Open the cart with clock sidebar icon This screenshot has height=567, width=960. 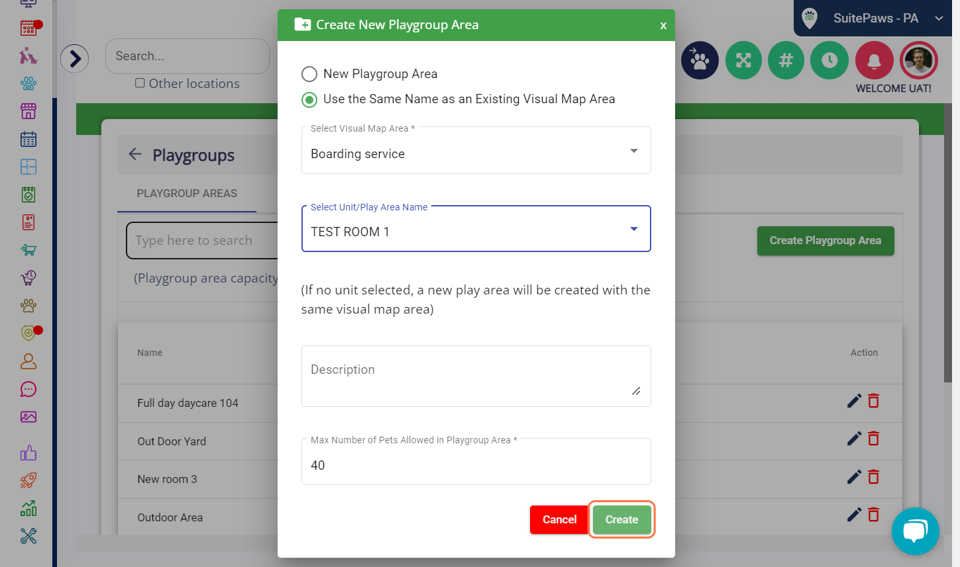pos(28,278)
